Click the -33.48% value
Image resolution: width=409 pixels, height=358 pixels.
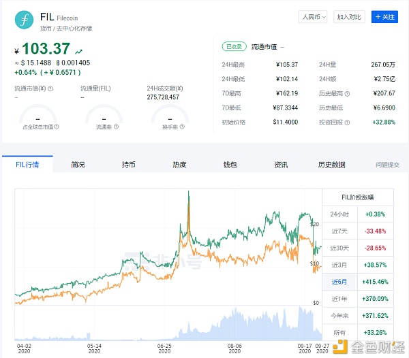coord(375,231)
